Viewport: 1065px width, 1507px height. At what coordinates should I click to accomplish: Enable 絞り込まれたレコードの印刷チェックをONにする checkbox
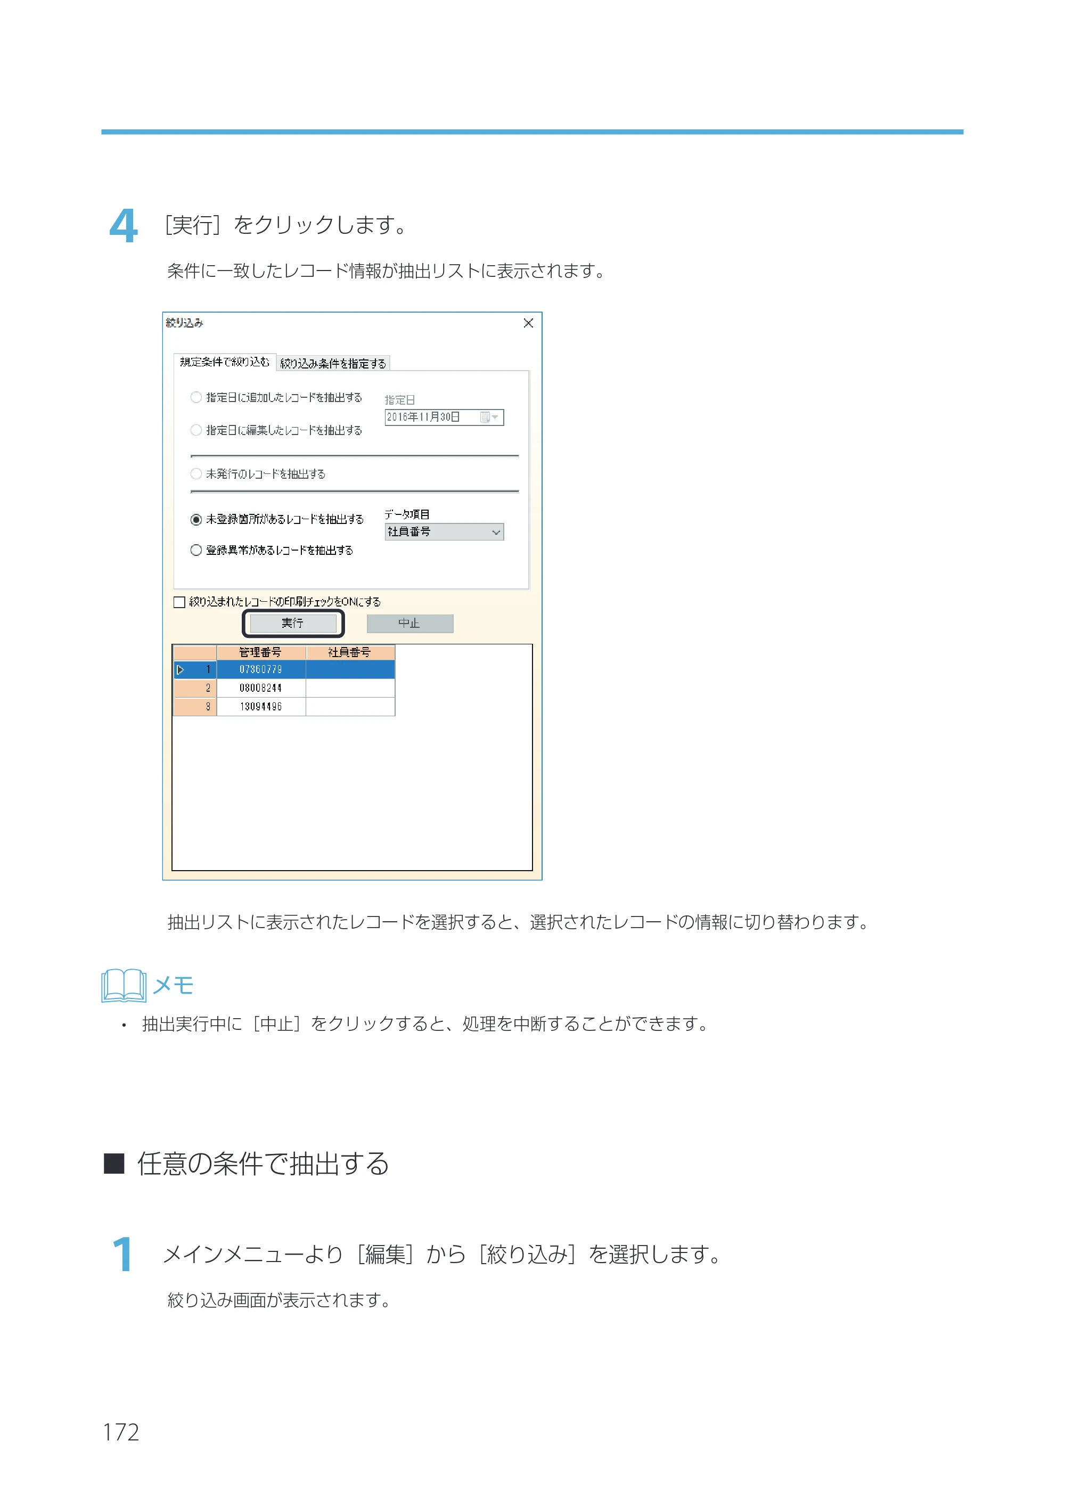(179, 602)
